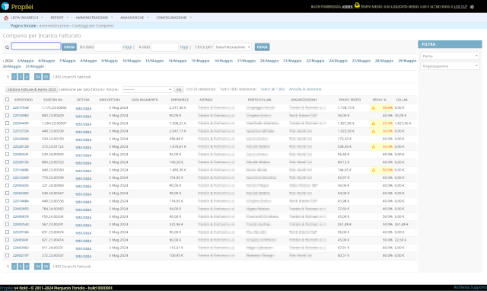The height and width of the screenshot is (291, 487).
Task: Click the Vai button
Action: point(179,89)
